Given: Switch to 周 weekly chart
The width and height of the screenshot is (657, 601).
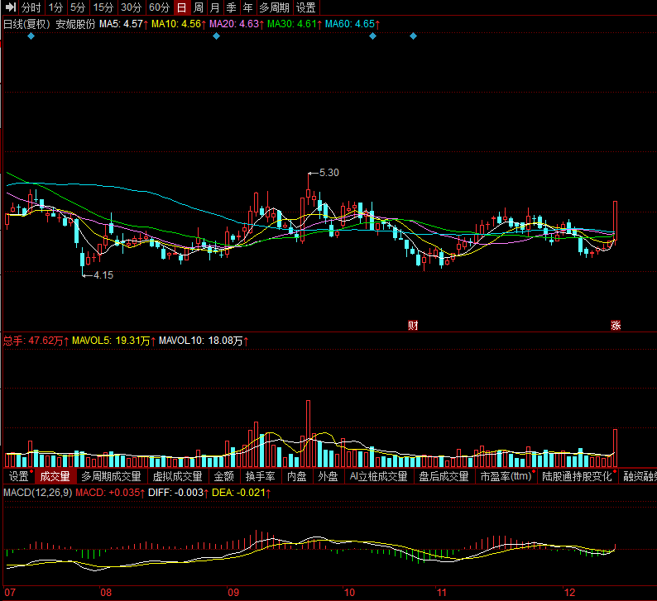Looking at the screenshot, I should pyautogui.click(x=199, y=7).
